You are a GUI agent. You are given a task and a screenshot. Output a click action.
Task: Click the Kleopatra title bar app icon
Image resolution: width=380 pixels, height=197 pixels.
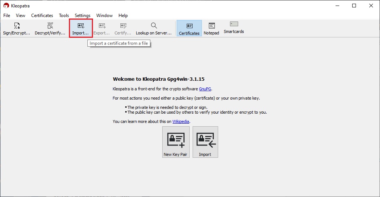(x=6, y=6)
